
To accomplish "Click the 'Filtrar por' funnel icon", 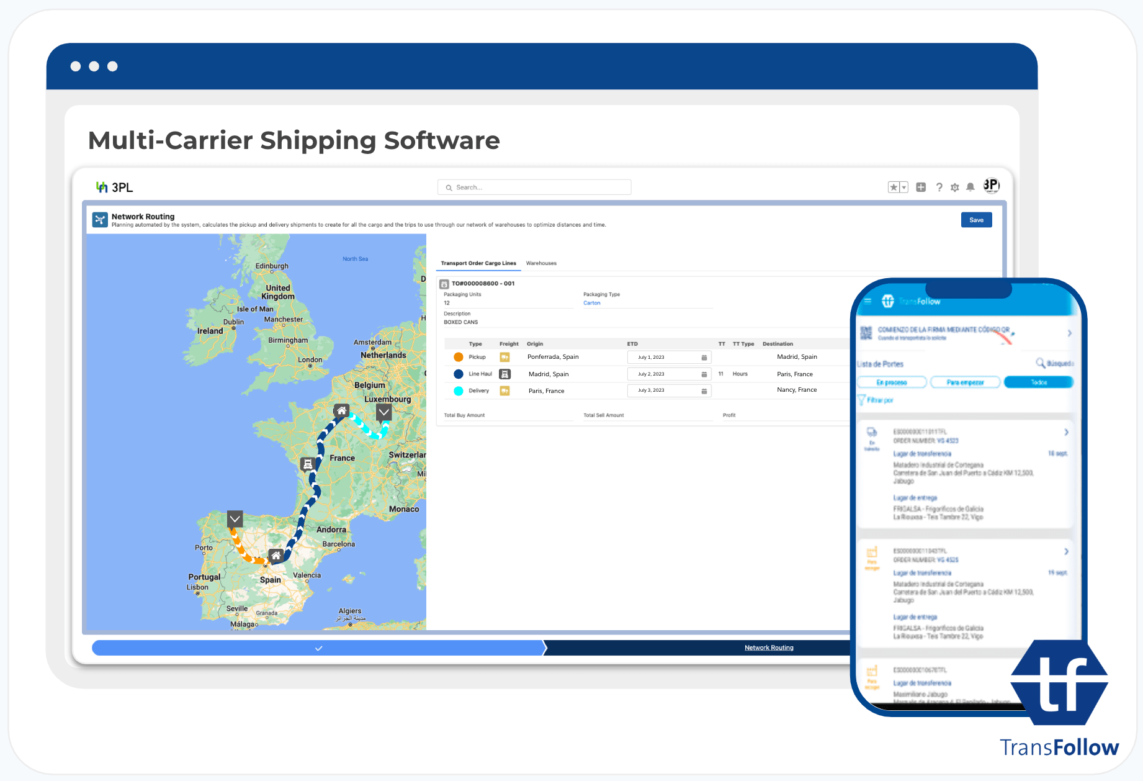I will pyautogui.click(x=862, y=400).
